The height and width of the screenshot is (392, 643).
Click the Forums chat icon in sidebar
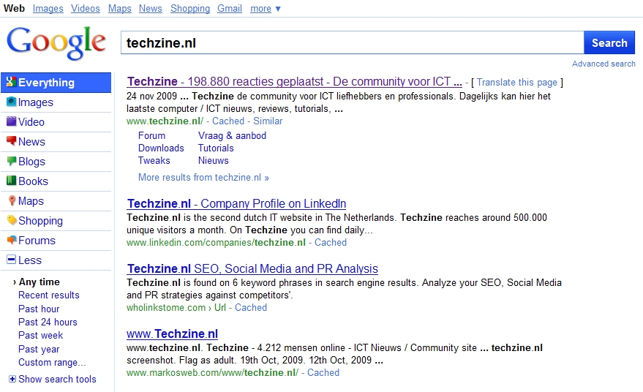click(12, 240)
